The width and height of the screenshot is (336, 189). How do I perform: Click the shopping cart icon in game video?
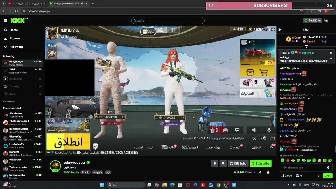click(263, 72)
